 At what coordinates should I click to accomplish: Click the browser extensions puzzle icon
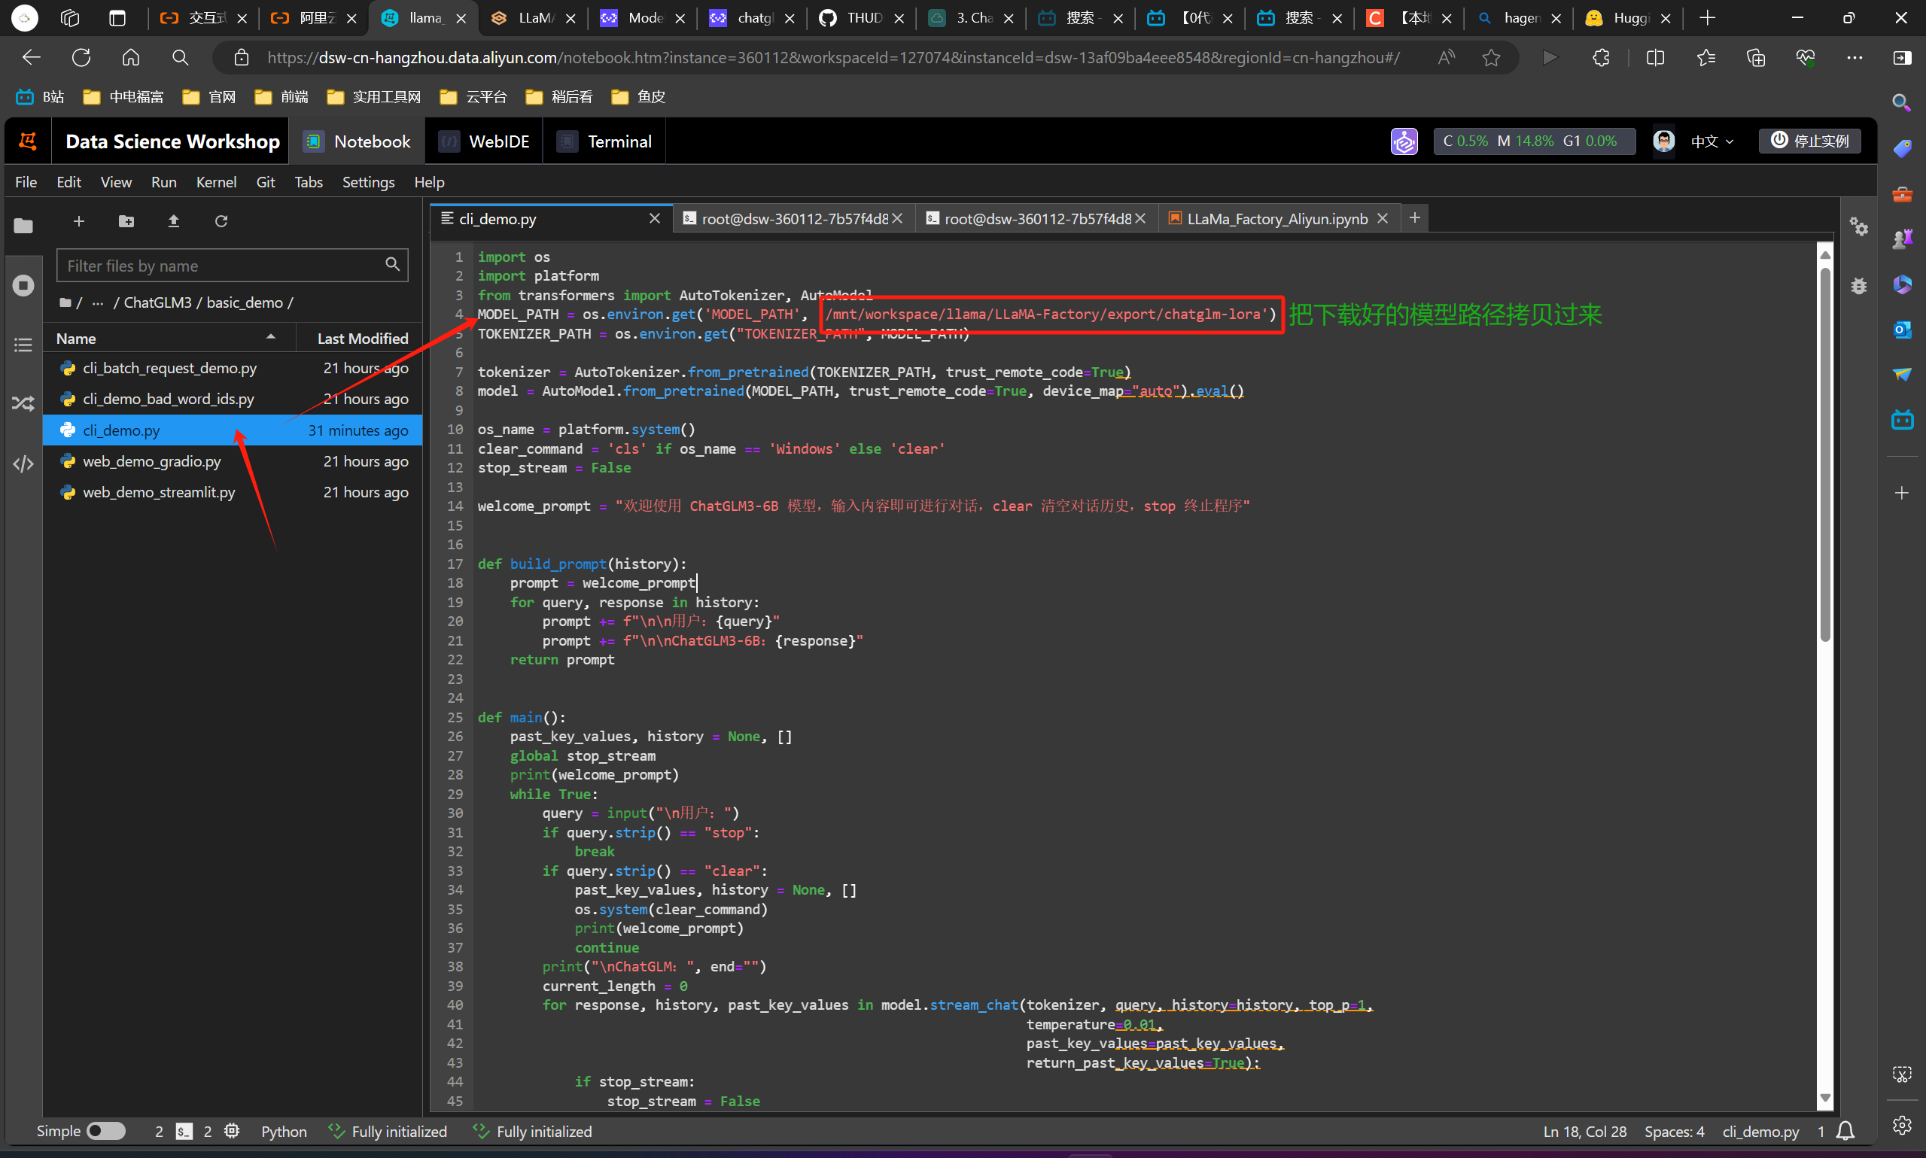click(1601, 57)
